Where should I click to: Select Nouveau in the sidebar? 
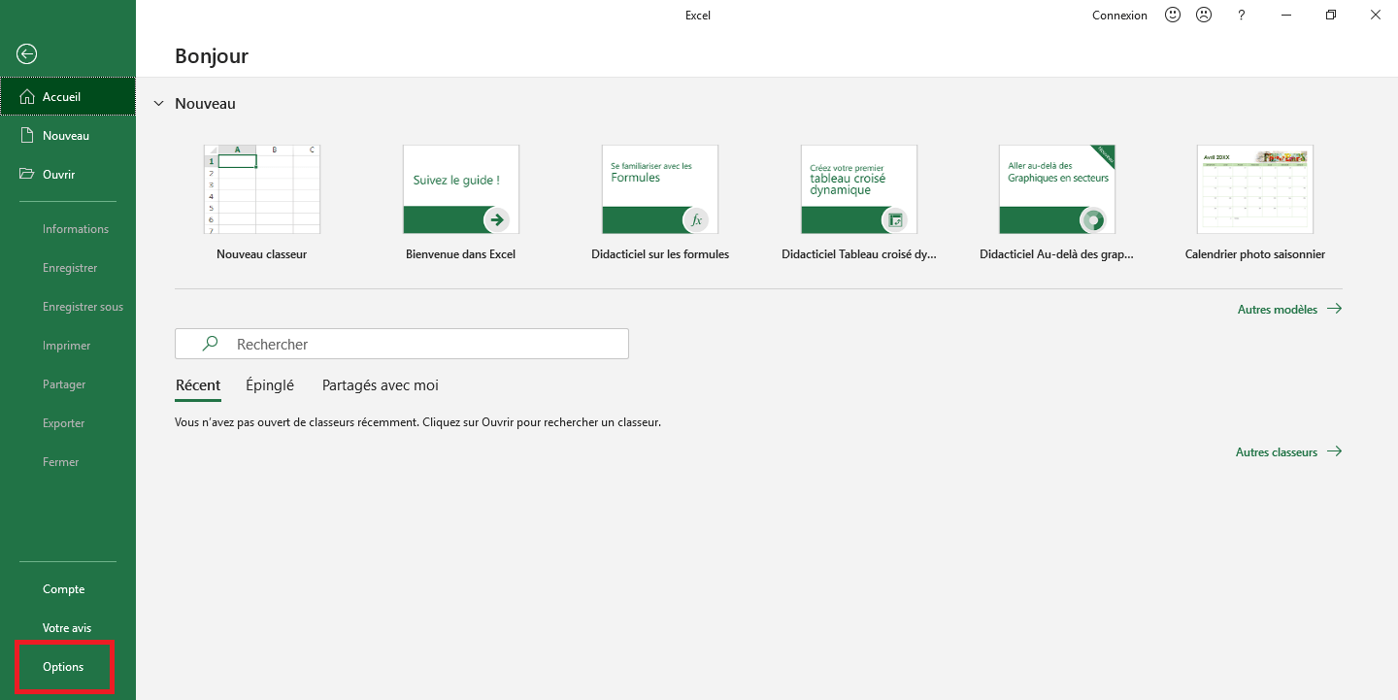pyautogui.click(x=68, y=136)
